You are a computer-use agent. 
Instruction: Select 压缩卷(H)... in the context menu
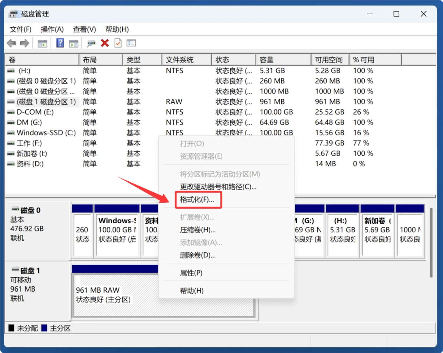tap(198, 230)
